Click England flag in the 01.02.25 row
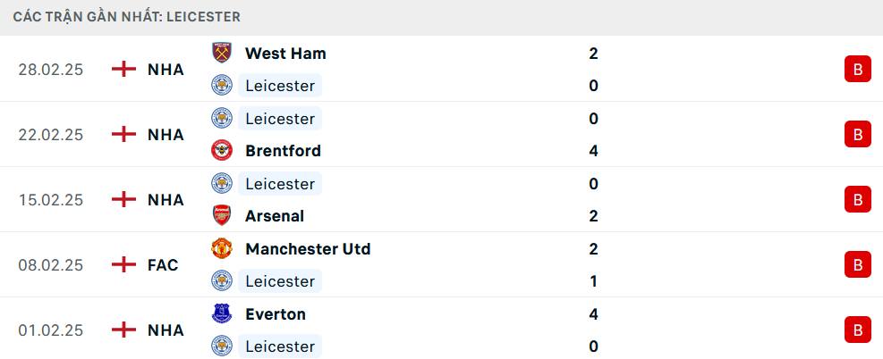Image resolution: width=883 pixels, height=359 pixels. [x=123, y=330]
